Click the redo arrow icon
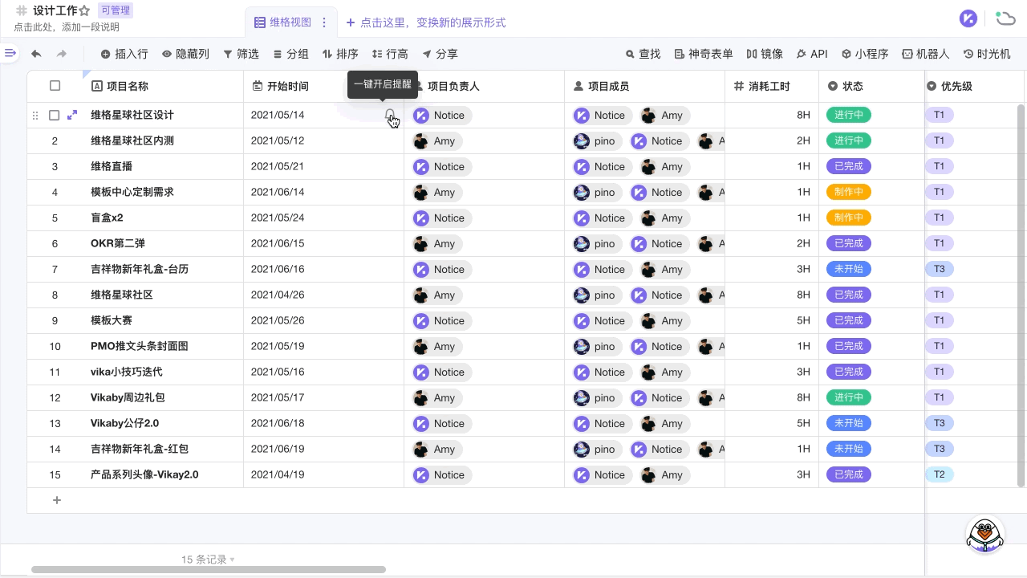This screenshot has width=1027, height=578. [62, 54]
